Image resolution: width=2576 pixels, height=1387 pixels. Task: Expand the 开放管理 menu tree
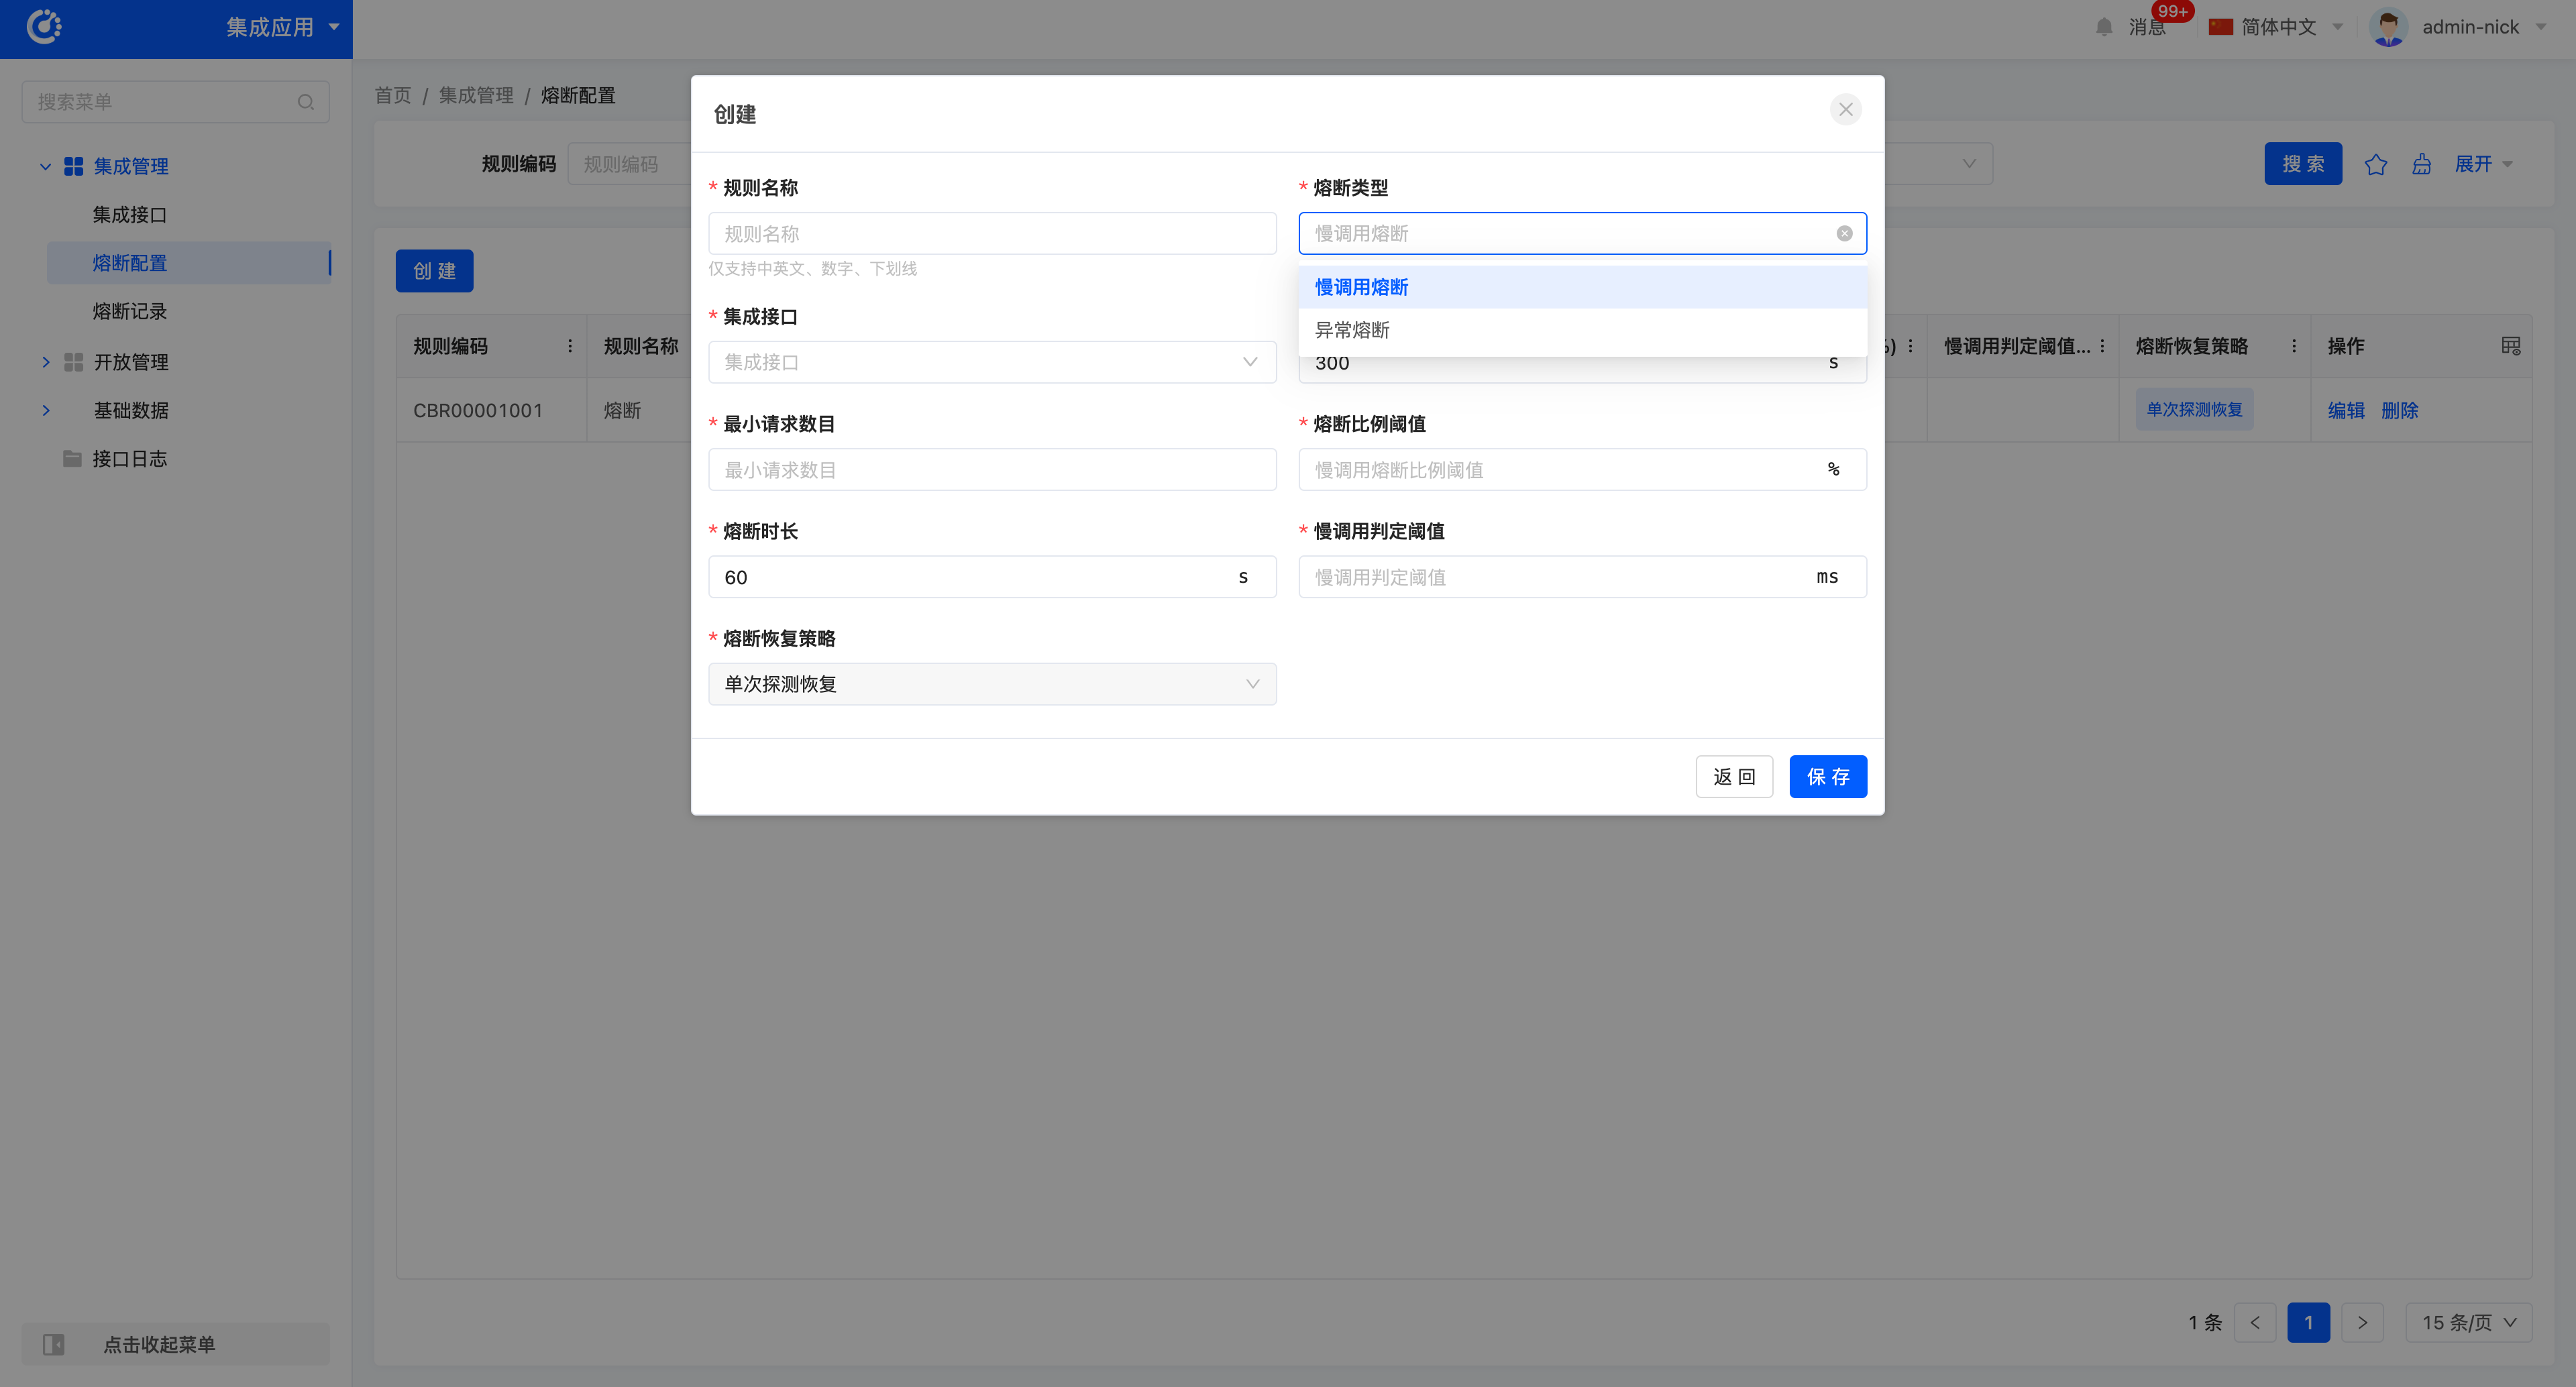click(x=46, y=362)
